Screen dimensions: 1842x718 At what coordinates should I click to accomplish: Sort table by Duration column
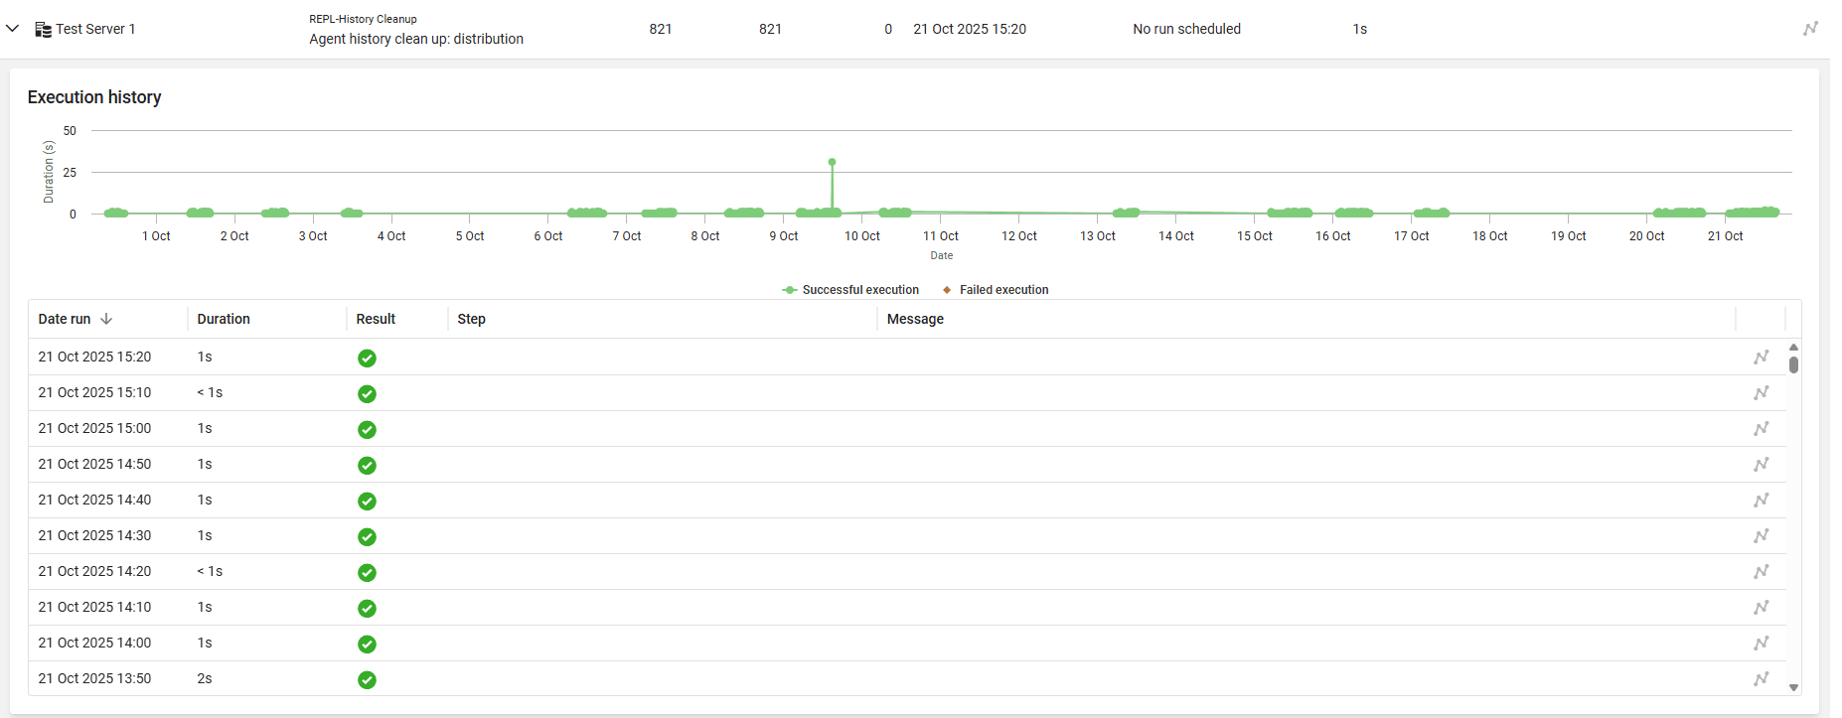pyautogui.click(x=224, y=319)
